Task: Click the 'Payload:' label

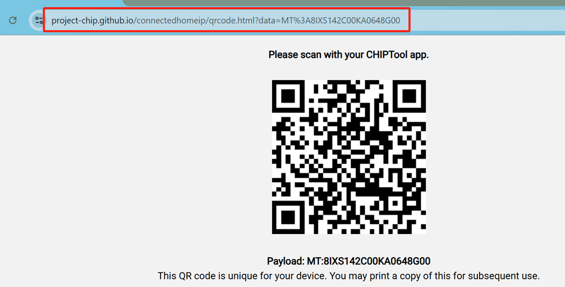Action: (286, 261)
